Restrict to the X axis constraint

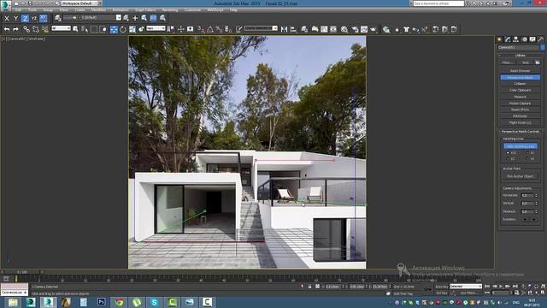(x=7, y=18)
